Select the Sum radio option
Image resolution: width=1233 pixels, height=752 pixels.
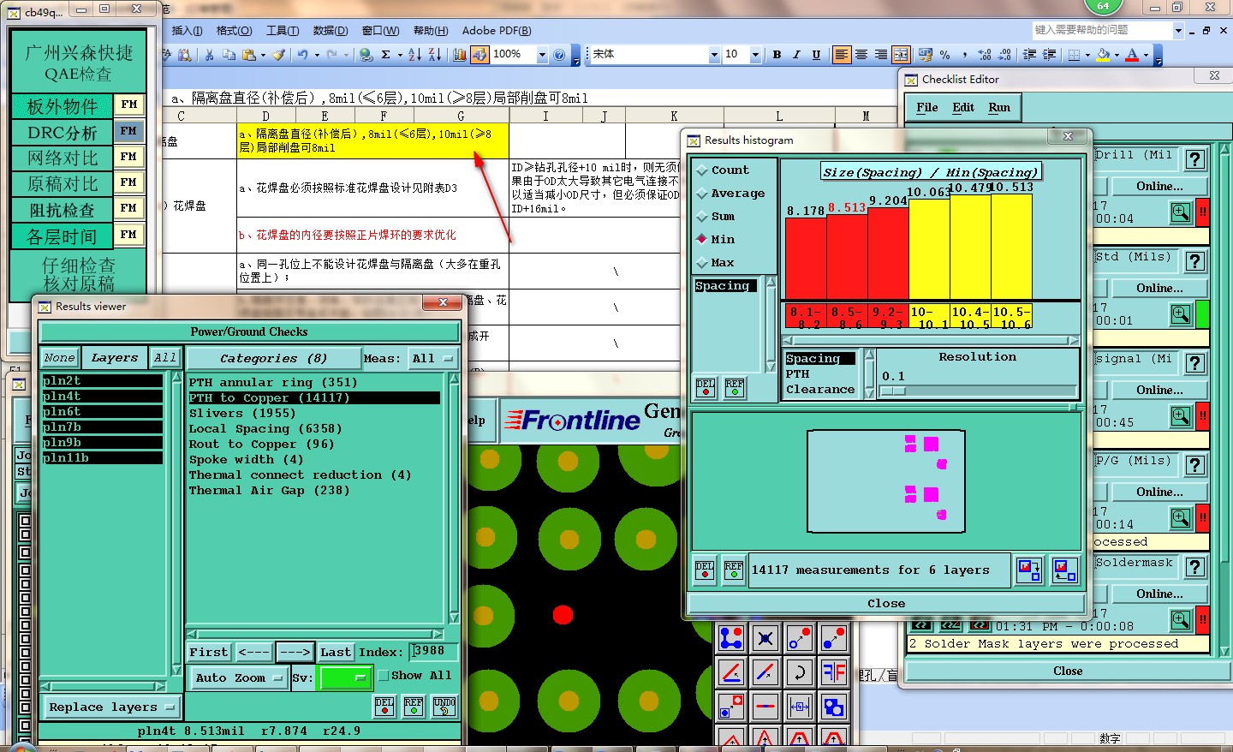tap(715, 216)
